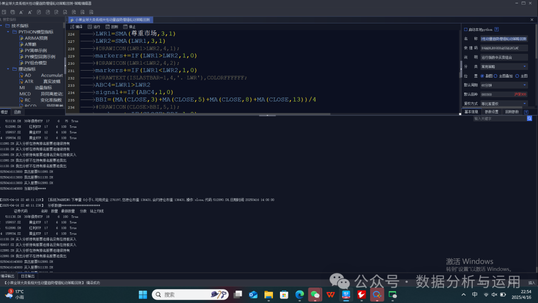Click help icon beside 启动本地python
Viewport: 538px width, 303px height.
click(497, 29)
